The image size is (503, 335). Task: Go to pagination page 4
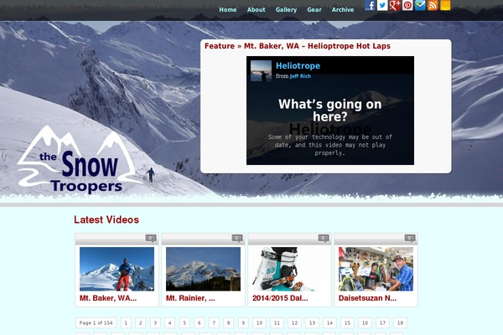[169, 322]
